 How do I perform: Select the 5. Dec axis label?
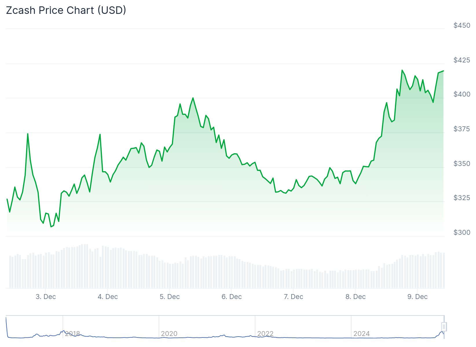(x=170, y=297)
